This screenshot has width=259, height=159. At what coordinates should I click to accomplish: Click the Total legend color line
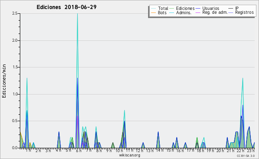click(x=153, y=9)
